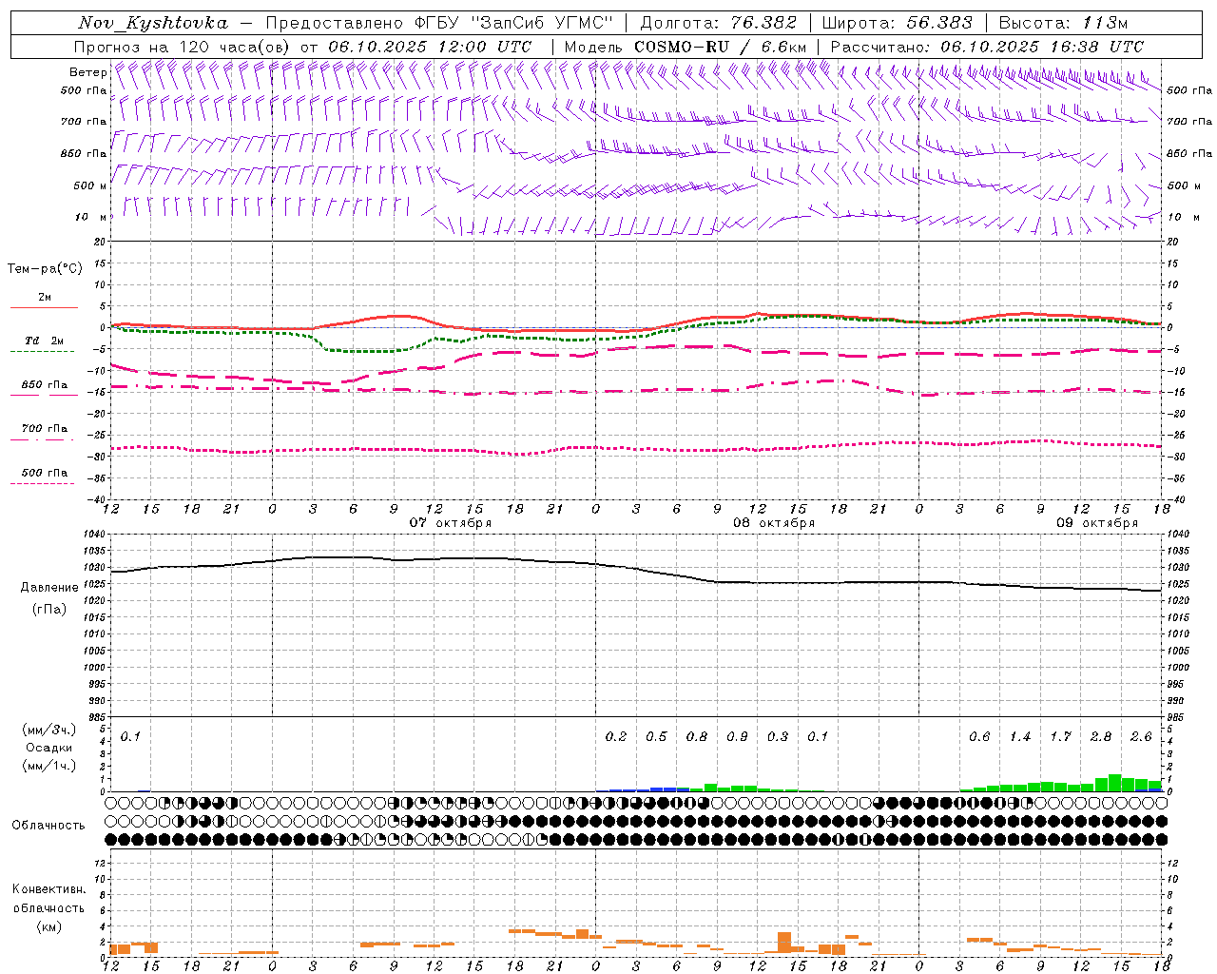Click the 0.2 precipitation amount value
The height and width of the screenshot is (974, 1217).
pos(616,737)
